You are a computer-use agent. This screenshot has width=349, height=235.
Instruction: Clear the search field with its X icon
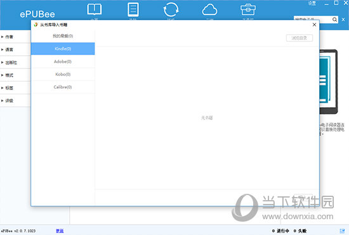[343, 20]
